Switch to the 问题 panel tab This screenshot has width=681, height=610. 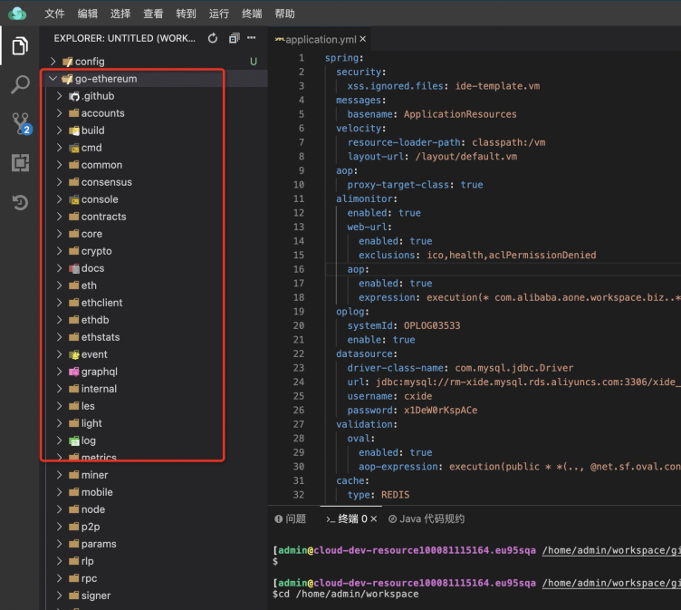coord(291,519)
